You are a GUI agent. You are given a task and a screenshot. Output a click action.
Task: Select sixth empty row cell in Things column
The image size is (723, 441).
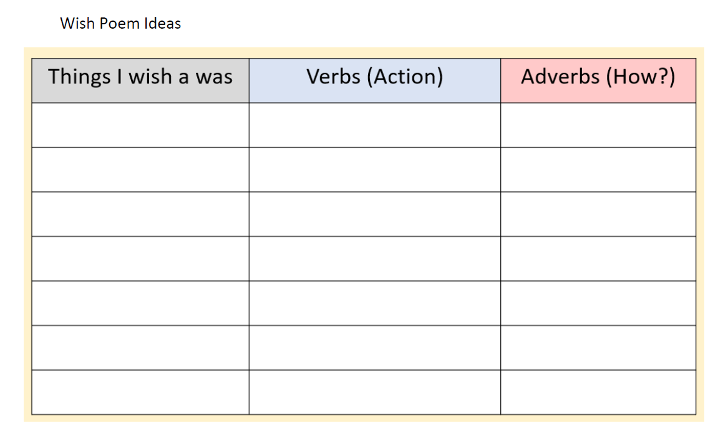[x=140, y=348]
